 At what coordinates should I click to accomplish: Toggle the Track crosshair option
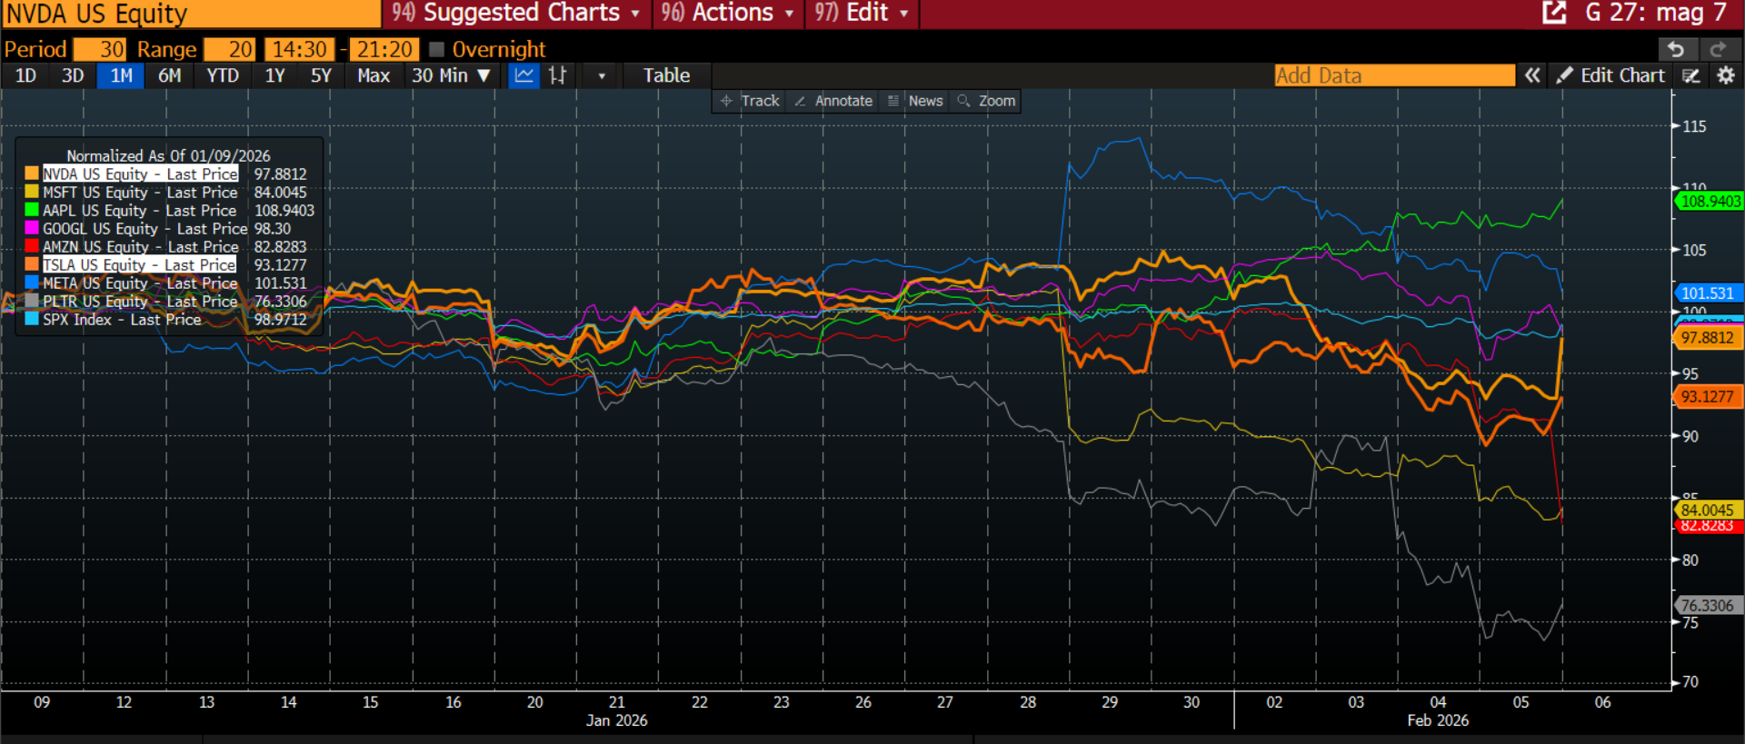[751, 101]
